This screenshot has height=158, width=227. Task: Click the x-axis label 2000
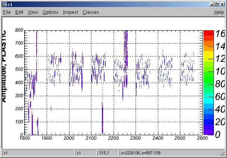69,138
